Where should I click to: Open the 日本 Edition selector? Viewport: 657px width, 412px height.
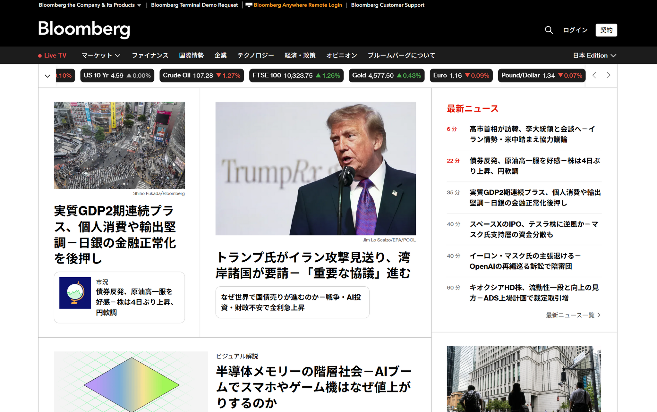point(595,55)
